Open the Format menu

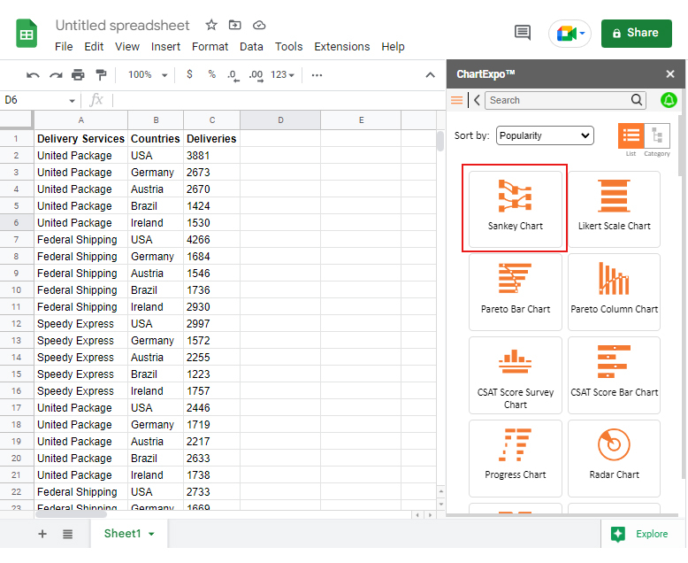point(210,47)
